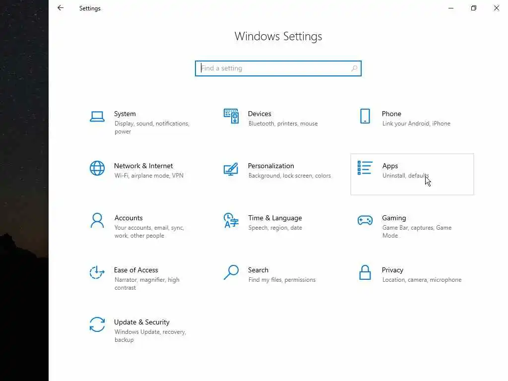Click the System laptop icon
Image resolution: width=508 pixels, height=381 pixels.
point(97,116)
